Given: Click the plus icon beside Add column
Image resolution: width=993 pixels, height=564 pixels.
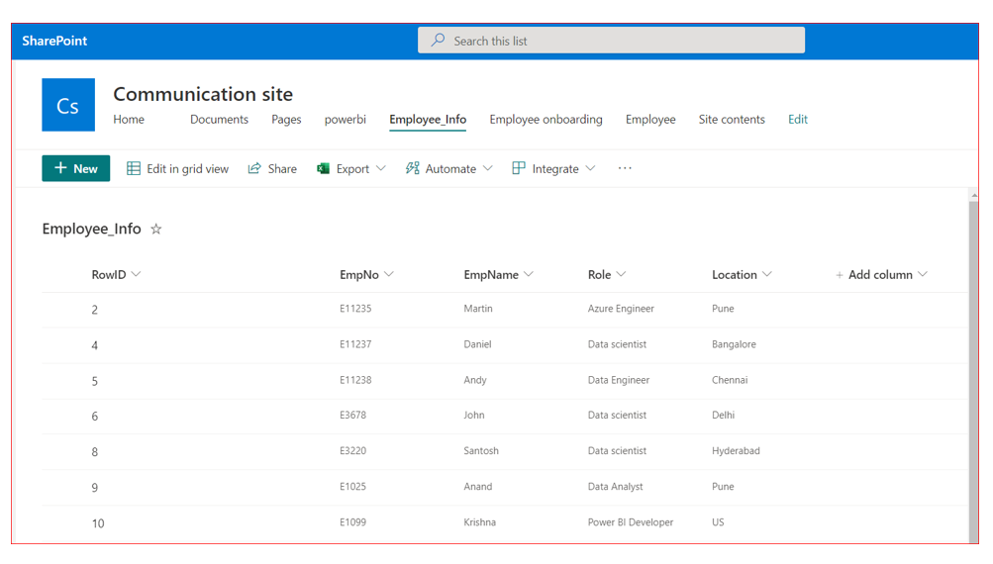Looking at the screenshot, I should pos(840,275).
